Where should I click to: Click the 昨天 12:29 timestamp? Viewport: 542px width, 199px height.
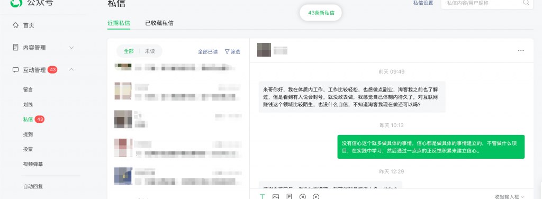point(391,171)
